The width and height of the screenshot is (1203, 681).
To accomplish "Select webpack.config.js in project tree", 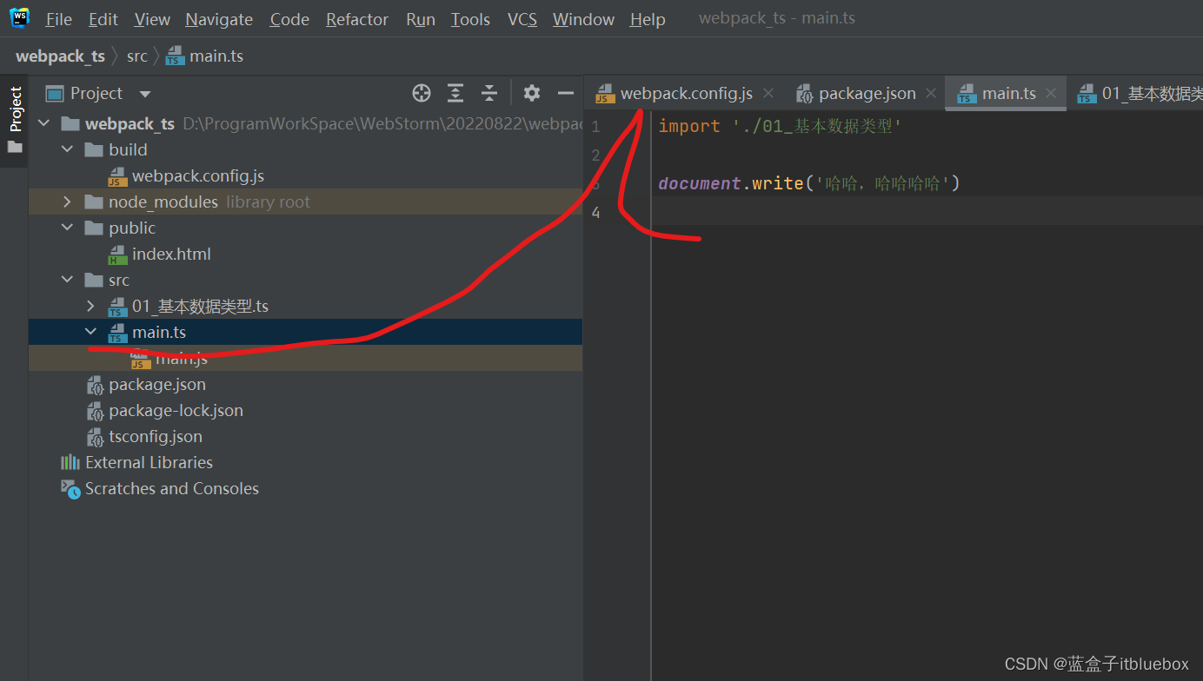I will pyautogui.click(x=305, y=175).
